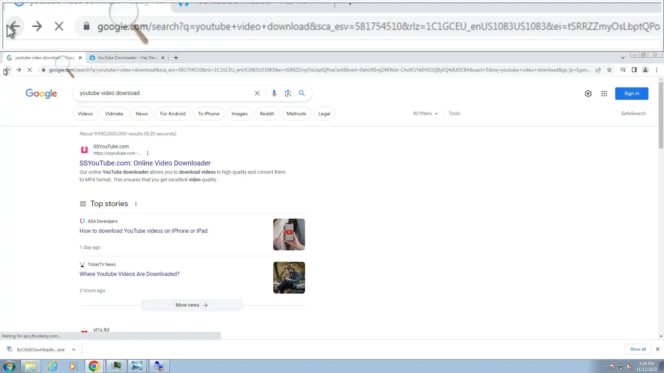The width and height of the screenshot is (664, 373).
Task: Select the Videos filter chip
Action: [85, 114]
